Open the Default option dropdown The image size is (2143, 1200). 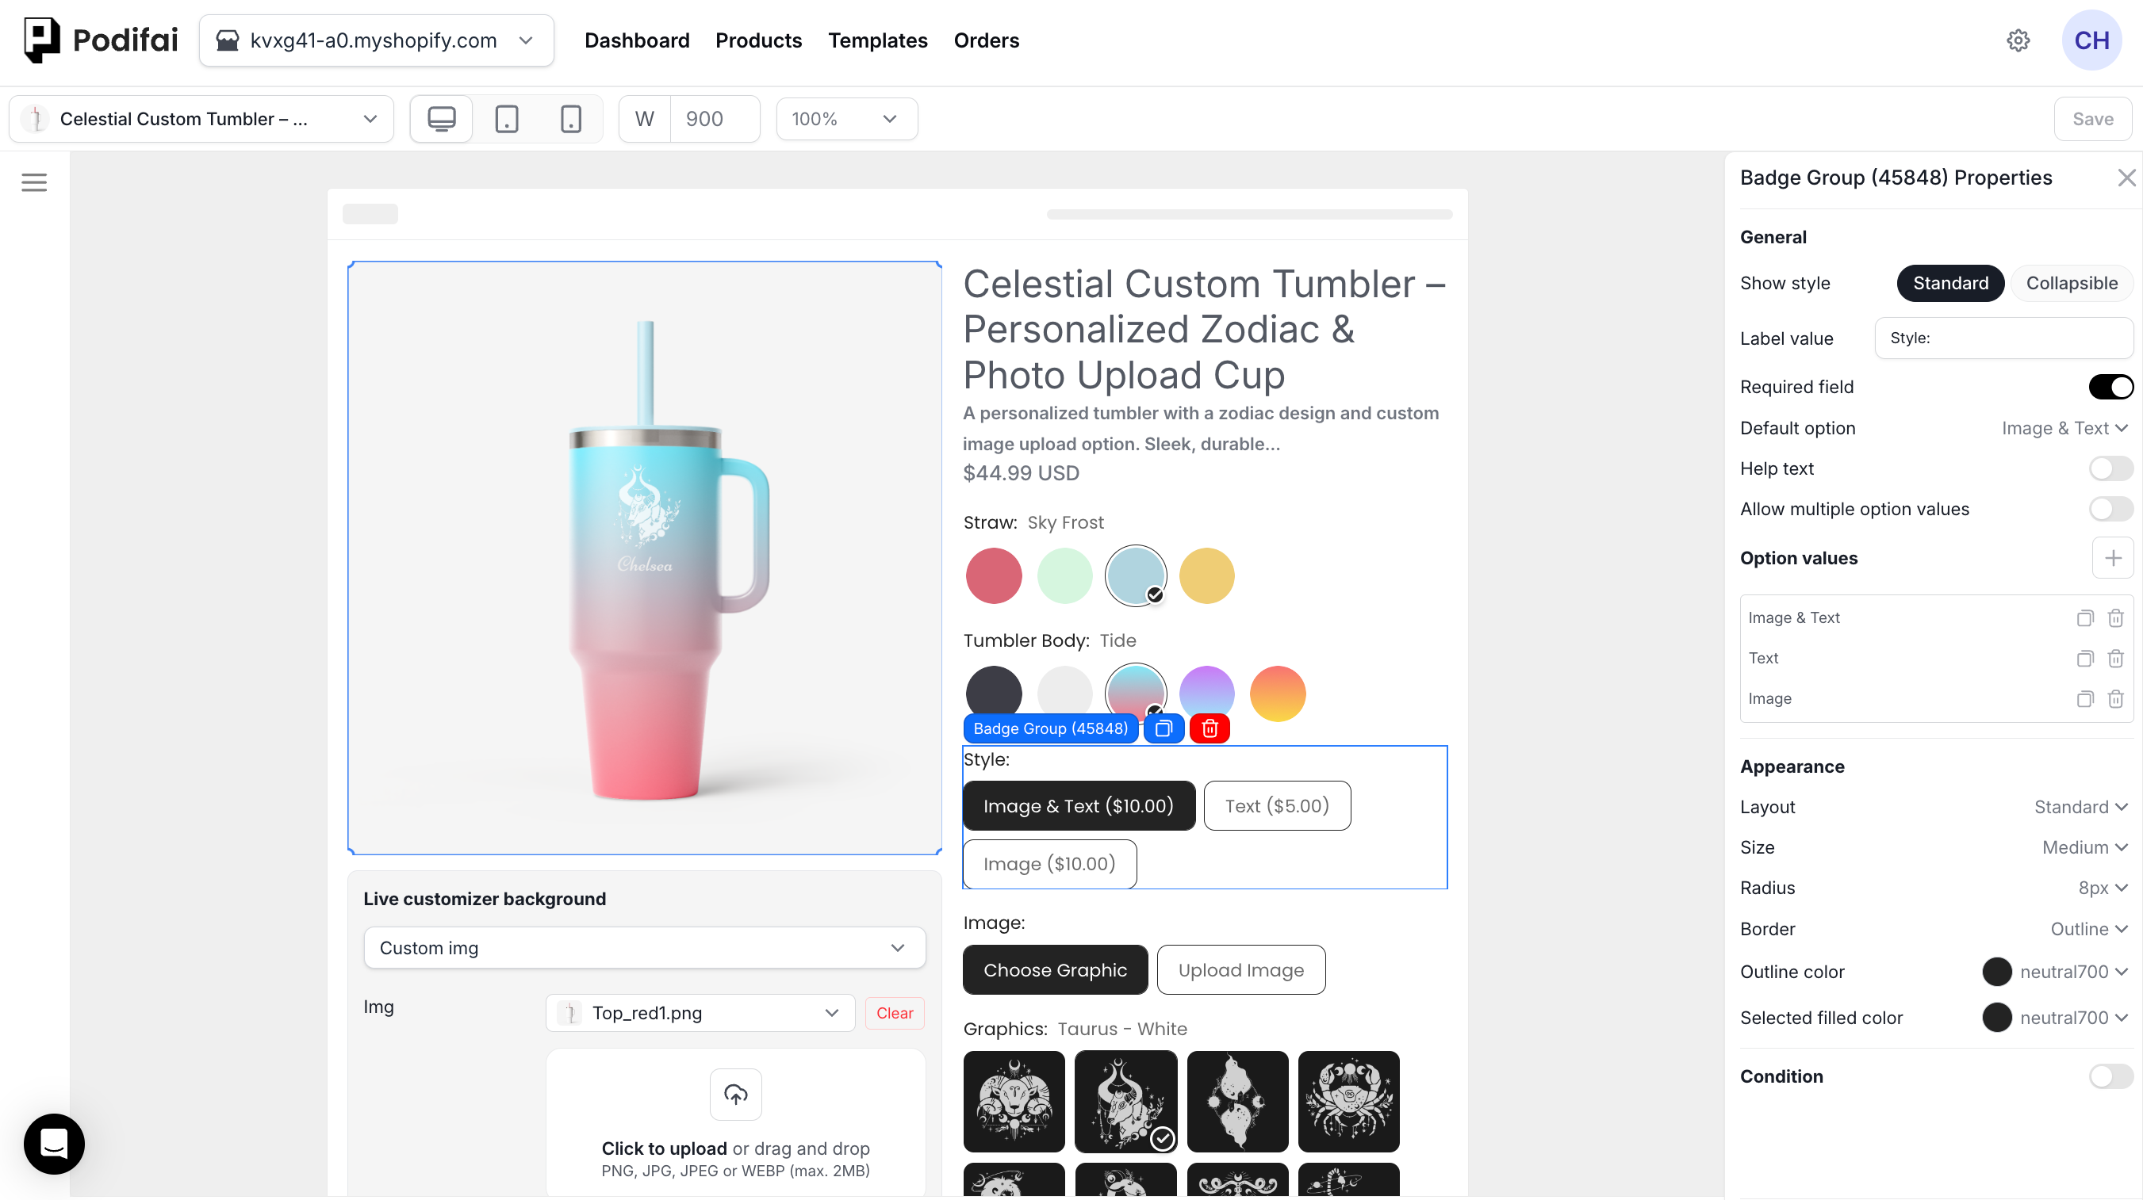click(x=2064, y=428)
